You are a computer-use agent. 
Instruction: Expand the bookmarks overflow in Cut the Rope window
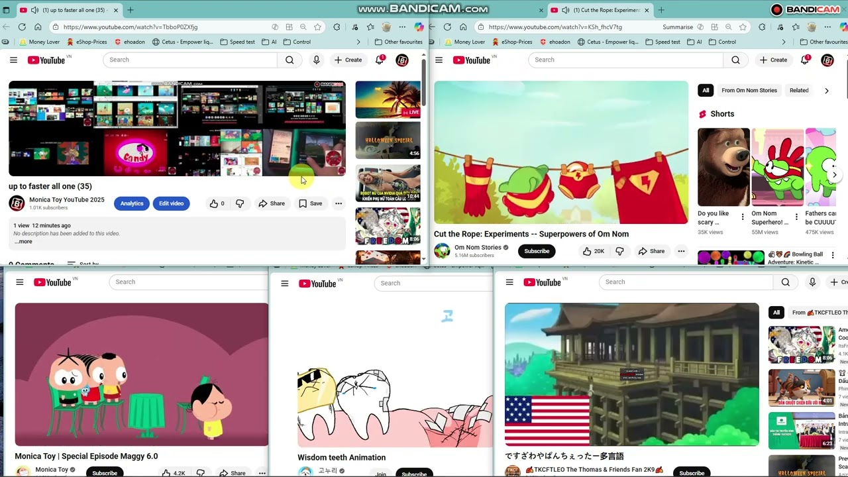(x=784, y=42)
